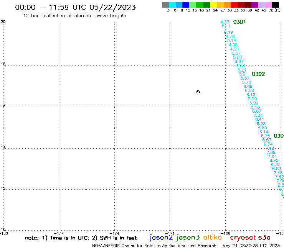Click the longitude axis label -171

coord(170,233)
